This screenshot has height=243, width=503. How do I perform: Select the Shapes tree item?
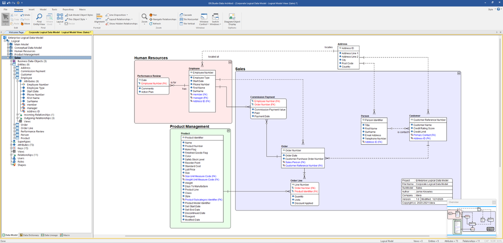pos(22,165)
